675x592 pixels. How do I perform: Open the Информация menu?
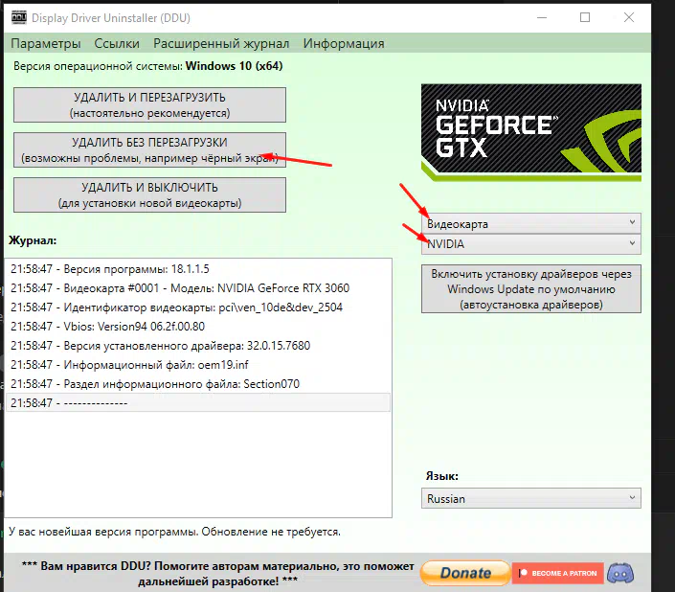coord(344,43)
